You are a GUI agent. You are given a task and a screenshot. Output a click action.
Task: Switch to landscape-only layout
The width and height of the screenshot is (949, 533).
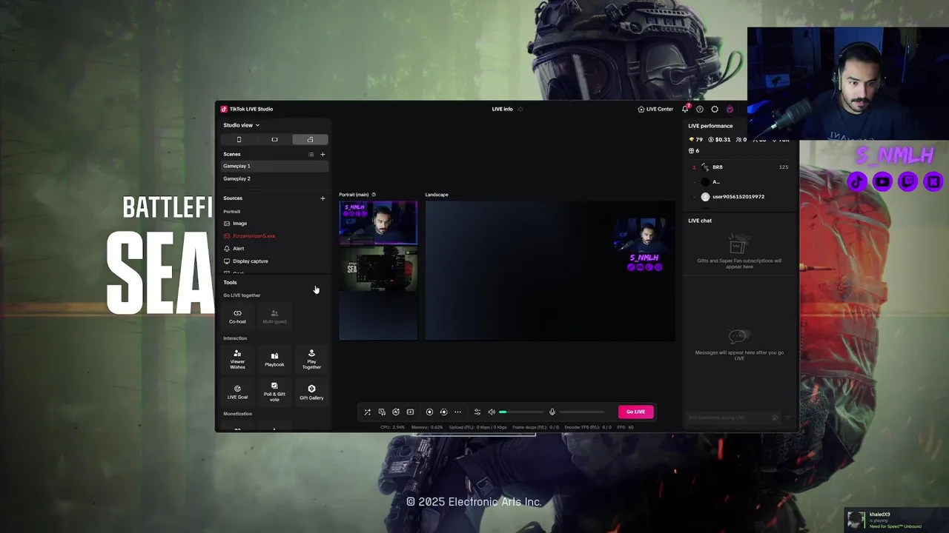point(274,139)
